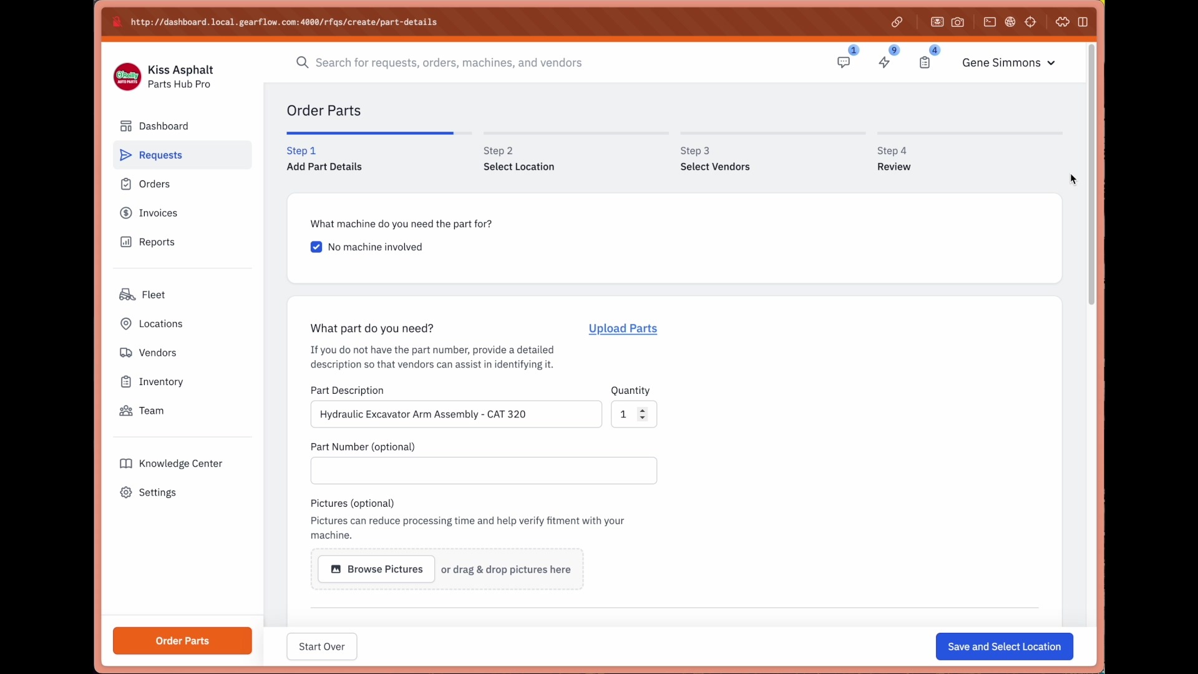Viewport: 1198px width, 674px height.
Task: Navigate to Inventory in sidebar
Action: [160, 382]
